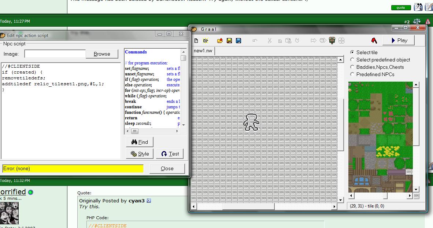Screen dimensions: 433x228
Task: Click the green character head icon
Action: [332, 41]
